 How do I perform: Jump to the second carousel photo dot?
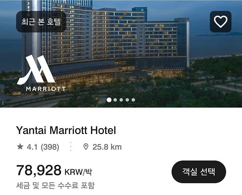click(x=115, y=100)
